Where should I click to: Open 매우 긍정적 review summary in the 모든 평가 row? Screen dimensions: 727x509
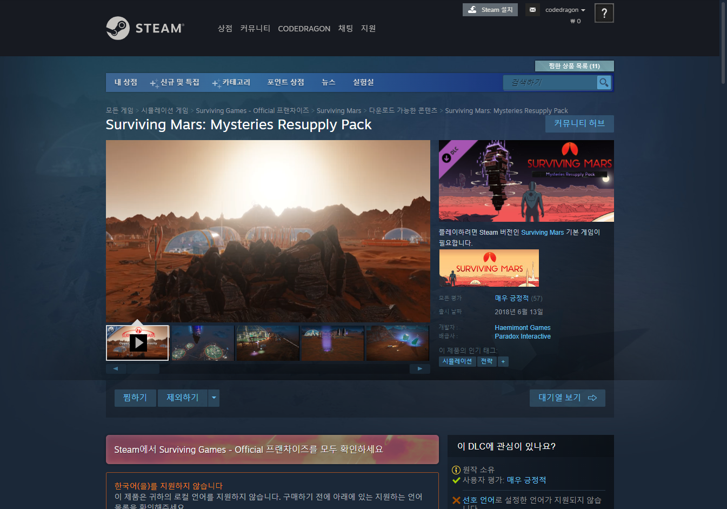(511, 298)
